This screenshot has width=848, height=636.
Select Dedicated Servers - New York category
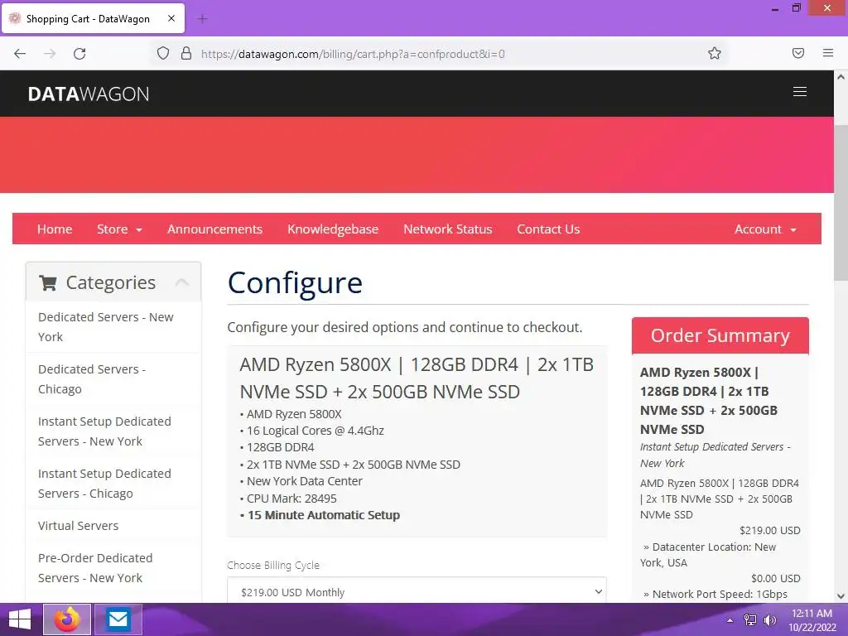113,326
